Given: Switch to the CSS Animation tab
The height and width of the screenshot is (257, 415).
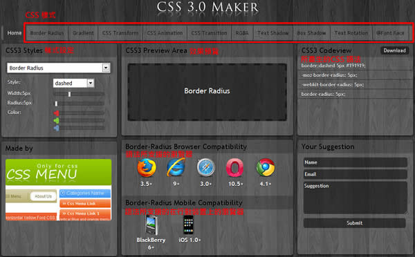Looking at the screenshot, I should coord(165,33).
